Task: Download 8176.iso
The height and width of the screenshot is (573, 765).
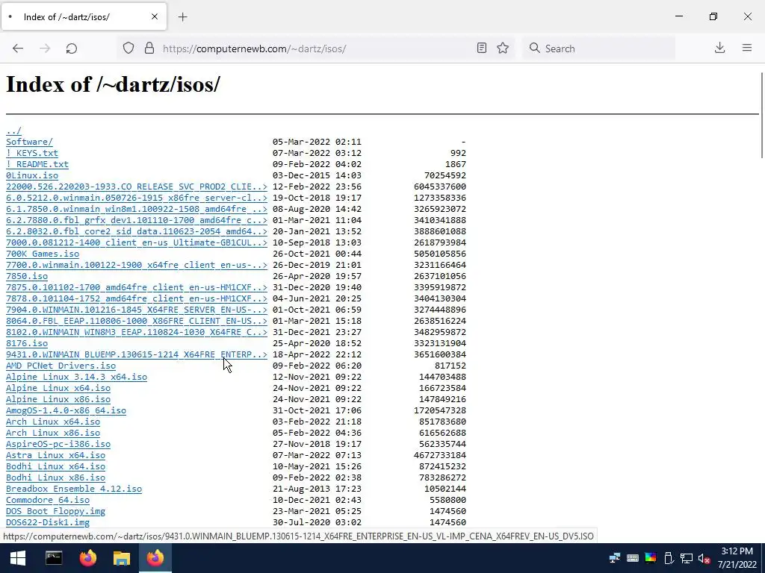Action: pyautogui.click(x=27, y=343)
